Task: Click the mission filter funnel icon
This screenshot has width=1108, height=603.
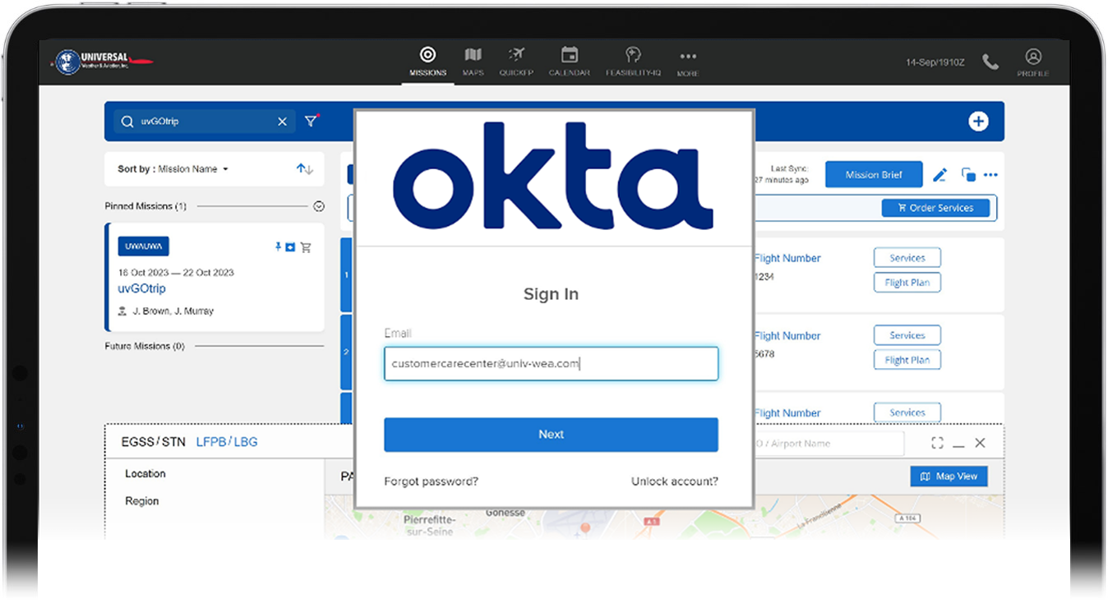Action: (311, 121)
